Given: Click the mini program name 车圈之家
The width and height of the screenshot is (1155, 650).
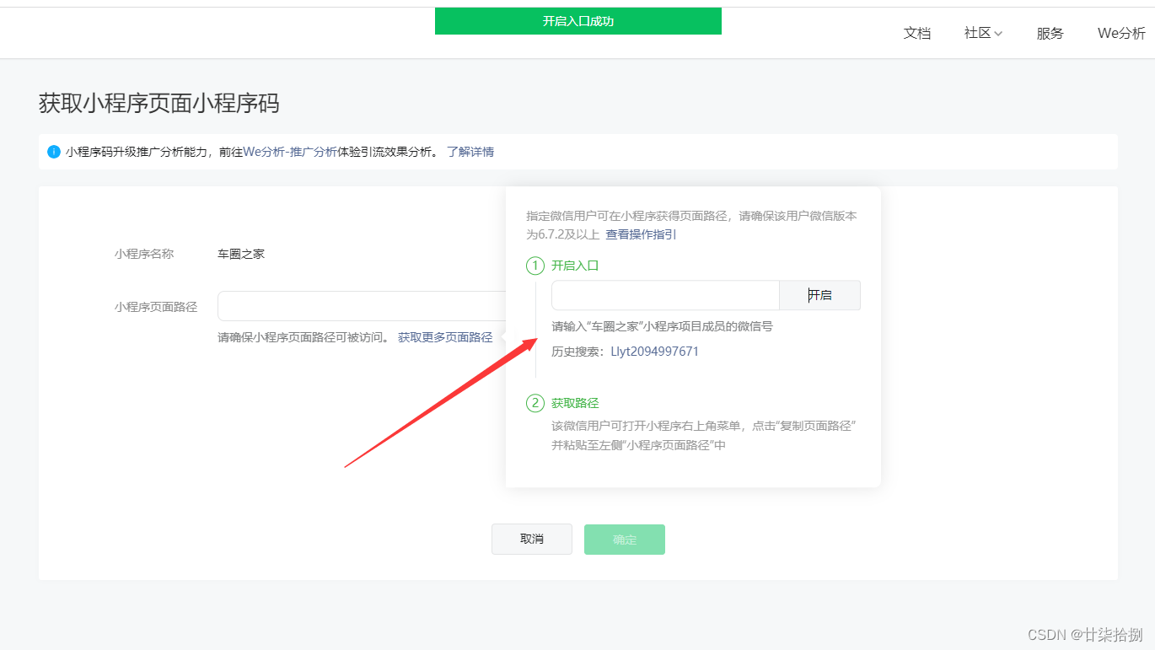Looking at the screenshot, I should (241, 254).
